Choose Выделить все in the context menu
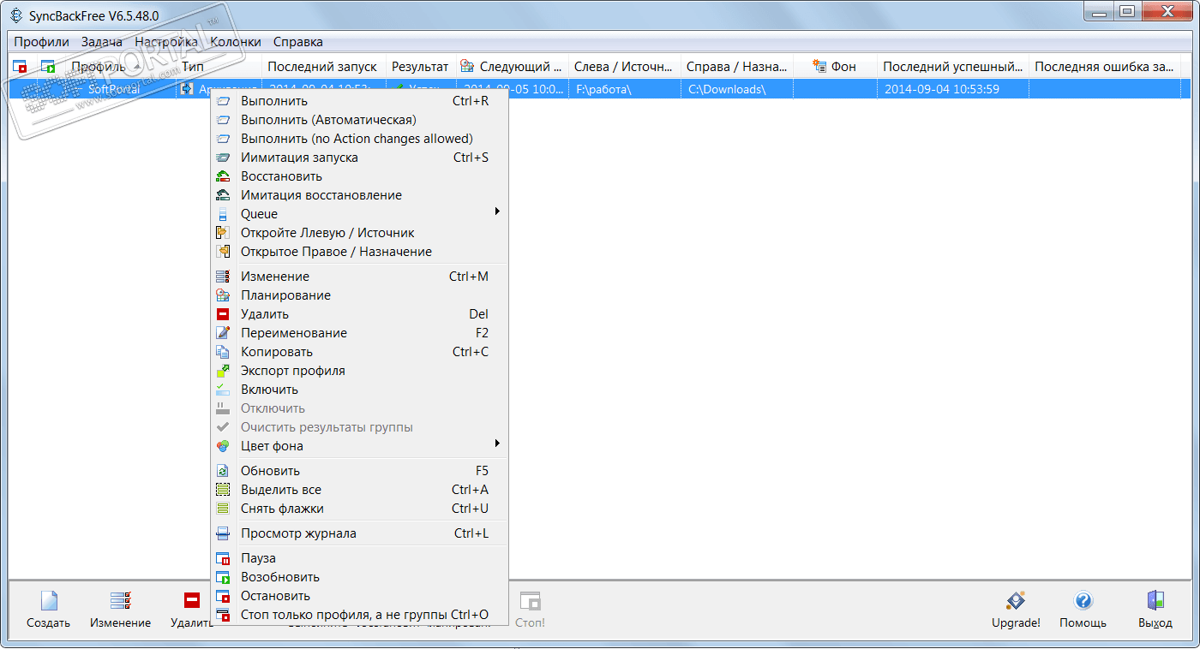 click(359, 490)
